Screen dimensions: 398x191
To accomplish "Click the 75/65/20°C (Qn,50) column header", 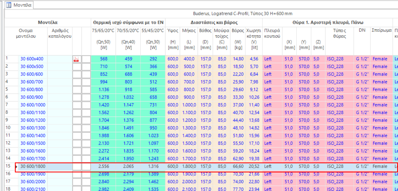I will [103, 40].
